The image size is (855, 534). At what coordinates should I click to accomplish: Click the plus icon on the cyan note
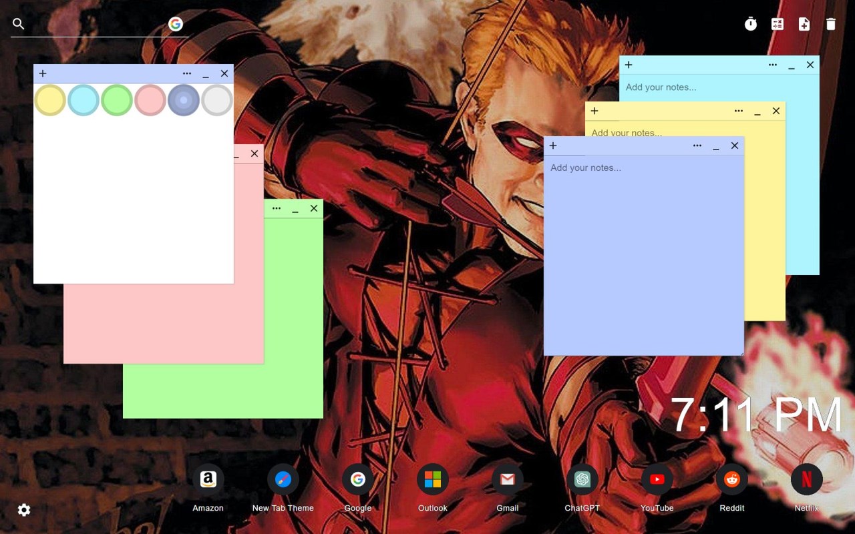pyautogui.click(x=629, y=65)
